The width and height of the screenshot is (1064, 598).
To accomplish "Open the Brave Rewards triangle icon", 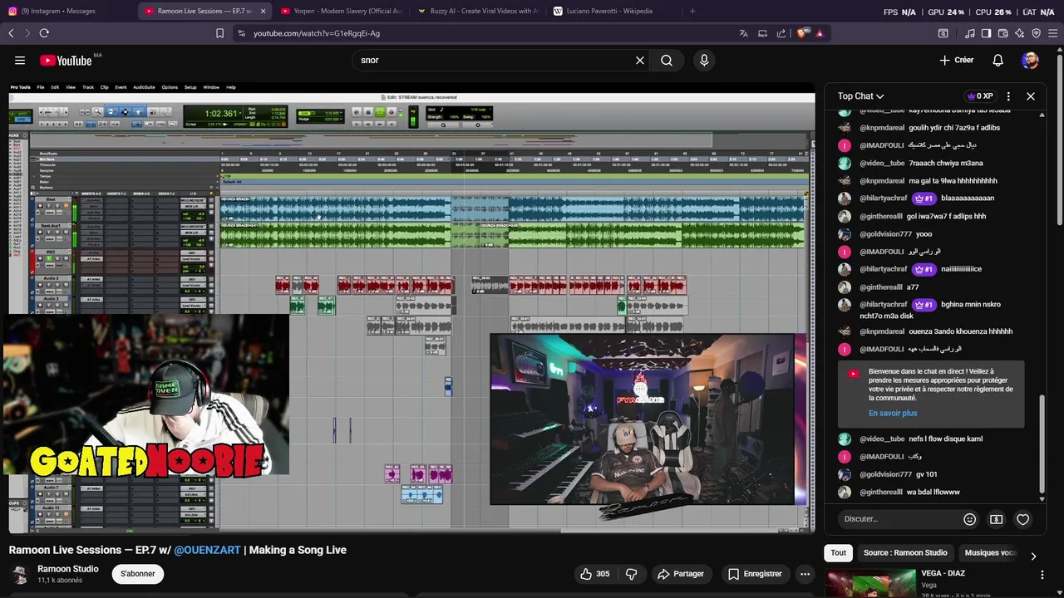I will (x=820, y=33).
